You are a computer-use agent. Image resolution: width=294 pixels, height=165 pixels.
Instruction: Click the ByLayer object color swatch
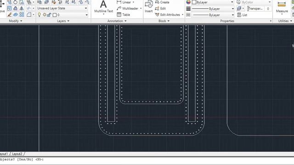pos(194,2)
